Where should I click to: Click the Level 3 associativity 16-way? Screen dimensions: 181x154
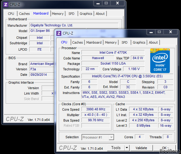pyautogui.click(x=166, y=126)
